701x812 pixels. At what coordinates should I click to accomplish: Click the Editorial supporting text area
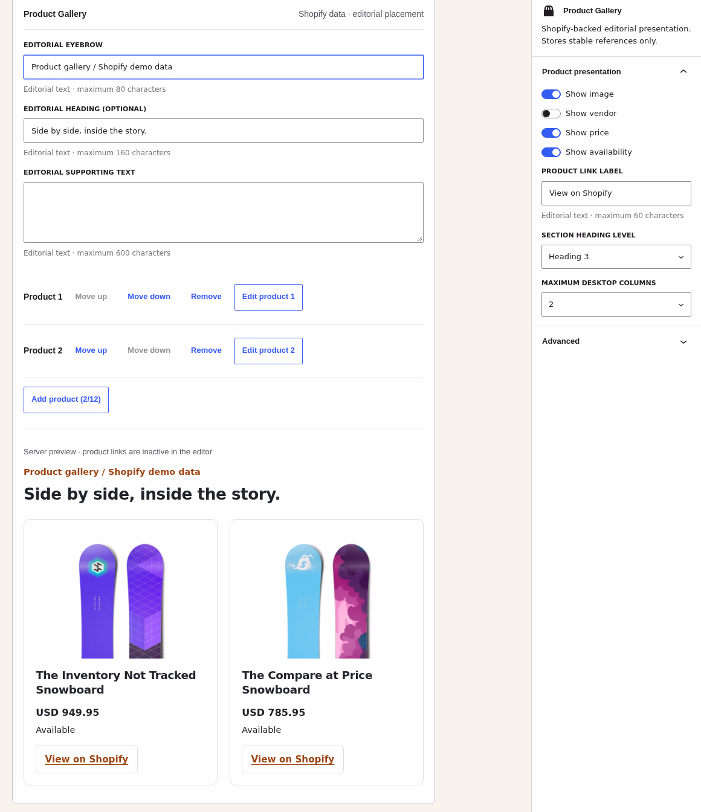click(x=224, y=213)
